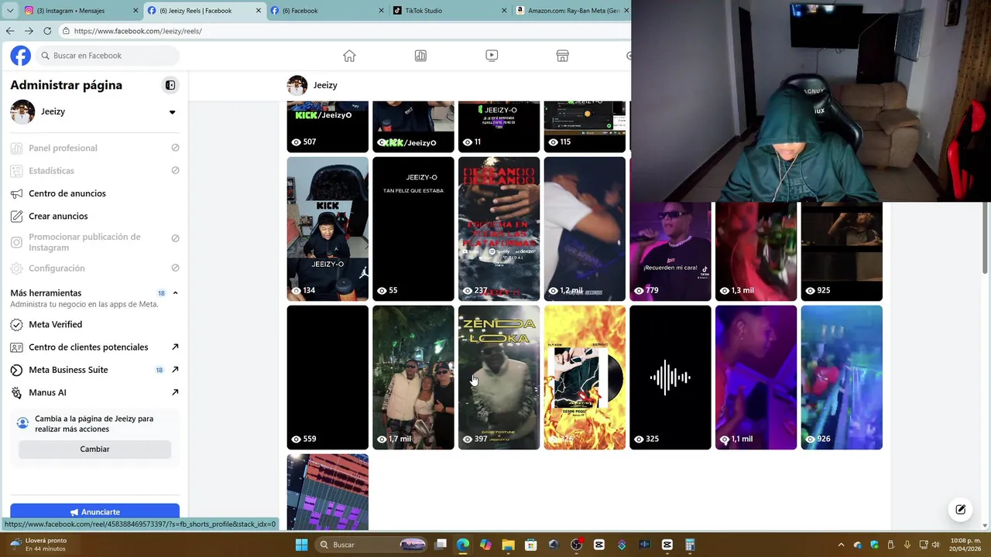The height and width of the screenshot is (557, 991).
Task: Open the Jeeizy page selector dropdown
Action: [x=172, y=112]
